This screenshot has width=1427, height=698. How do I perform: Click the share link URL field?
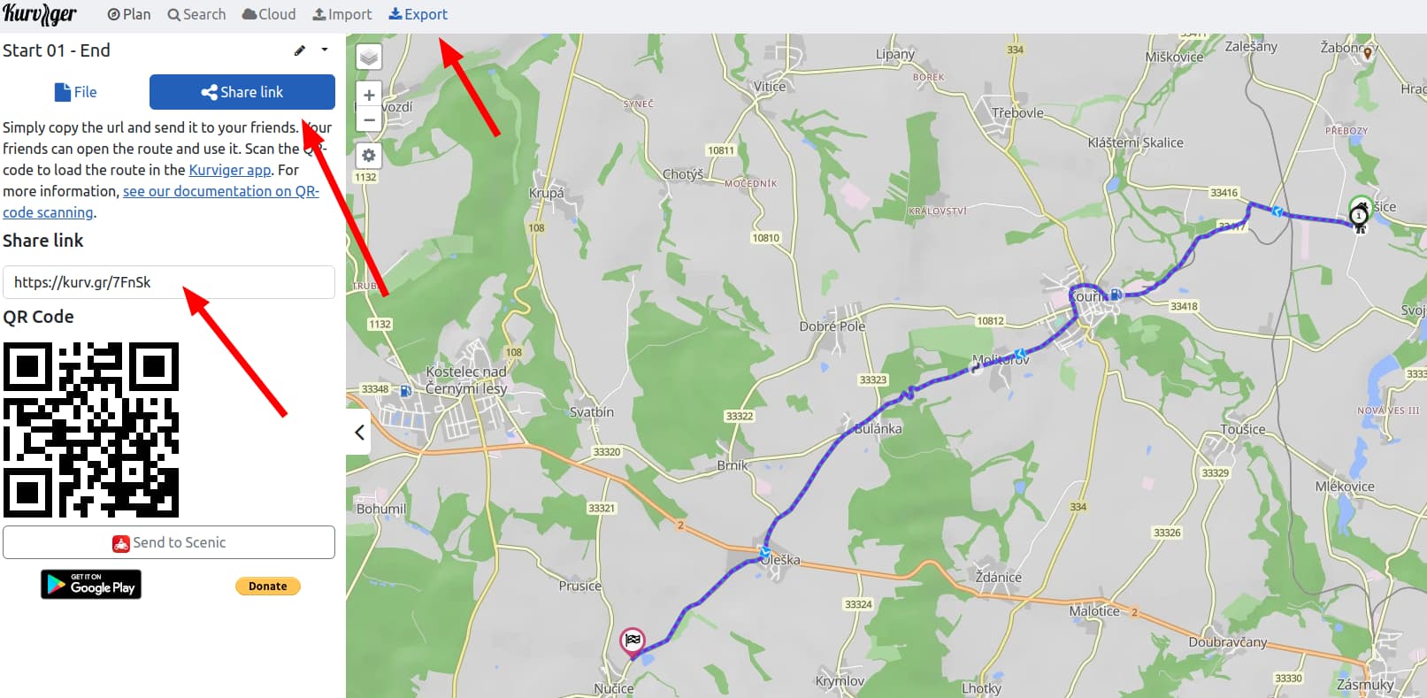169,282
